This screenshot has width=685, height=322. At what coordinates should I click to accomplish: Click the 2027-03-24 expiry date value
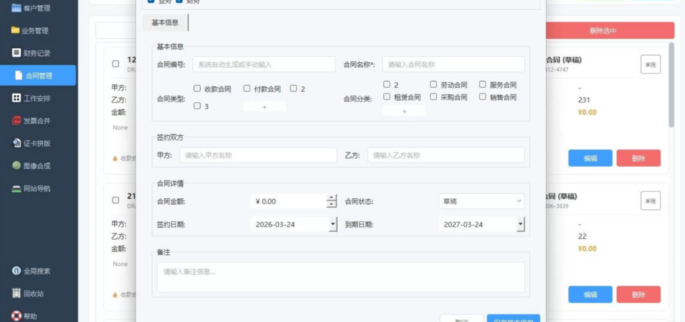[463, 224]
